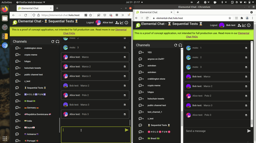This screenshot has height=143, width=256.
Task: Join crypto meme channel icon in Firefox
Action: [18, 55]
